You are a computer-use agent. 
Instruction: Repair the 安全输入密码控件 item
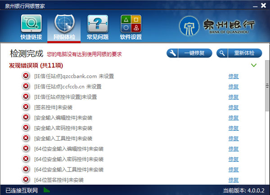click(233, 128)
